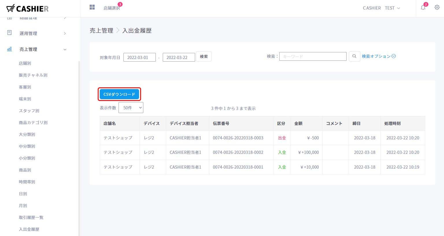444x236 pixels.
Task: Open the notifications bell
Action: click(x=423, y=8)
